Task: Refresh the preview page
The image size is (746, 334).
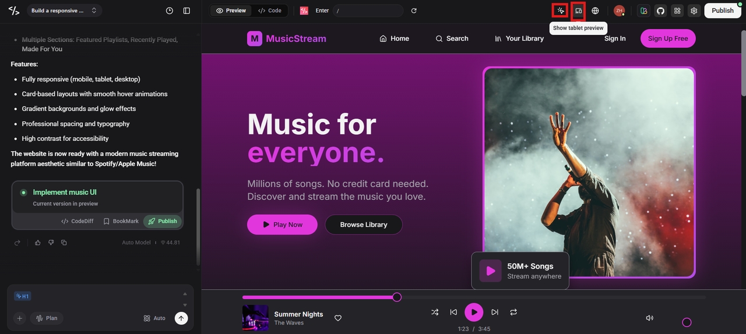Action: (x=414, y=10)
